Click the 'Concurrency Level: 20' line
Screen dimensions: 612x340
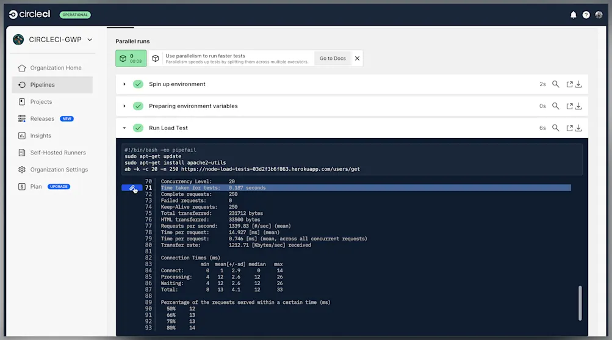coord(198,181)
